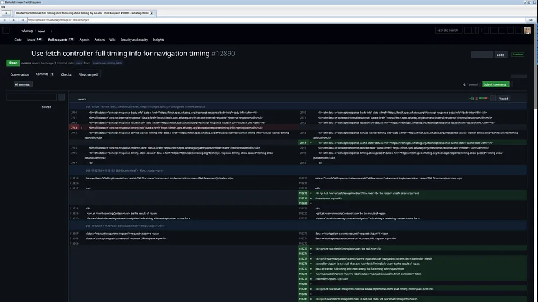
Task: Select the Files changed tab
Action: point(88,74)
